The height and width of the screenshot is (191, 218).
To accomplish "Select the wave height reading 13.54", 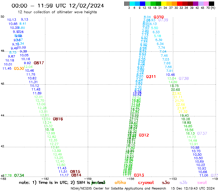I will pyautogui.click(x=172, y=78).
